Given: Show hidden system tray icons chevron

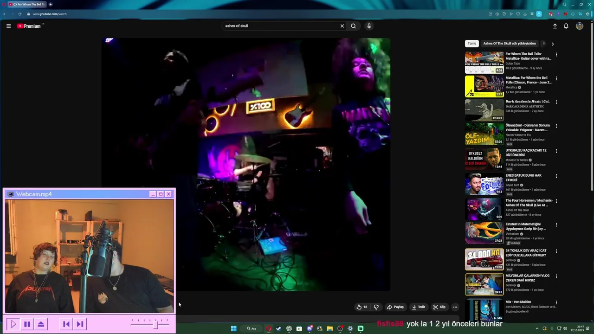Looking at the screenshot, I should [x=537, y=328].
